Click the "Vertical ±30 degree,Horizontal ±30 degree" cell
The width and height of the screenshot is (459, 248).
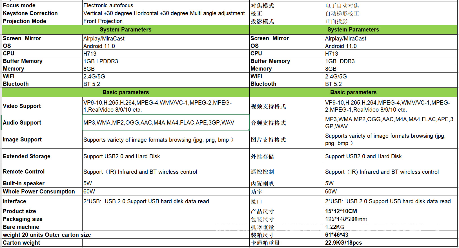tap(166, 13)
